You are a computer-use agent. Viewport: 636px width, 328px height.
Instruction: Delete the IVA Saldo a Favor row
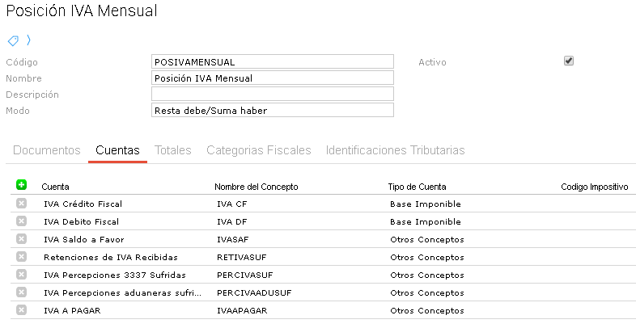[21, 239]
